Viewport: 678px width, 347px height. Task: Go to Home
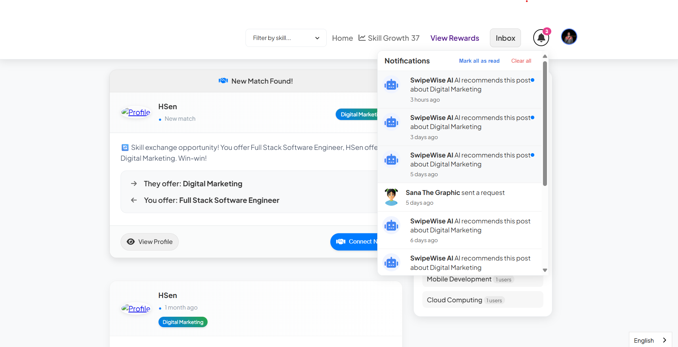pos(342,38)
